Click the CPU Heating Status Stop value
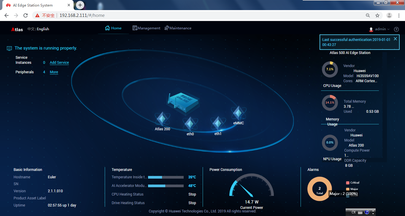Screen dimensions: 405x216 click(x=192, y=194)
